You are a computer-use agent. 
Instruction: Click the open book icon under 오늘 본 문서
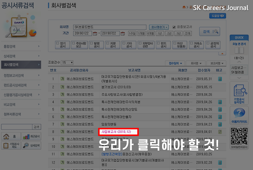pos(239,50)
